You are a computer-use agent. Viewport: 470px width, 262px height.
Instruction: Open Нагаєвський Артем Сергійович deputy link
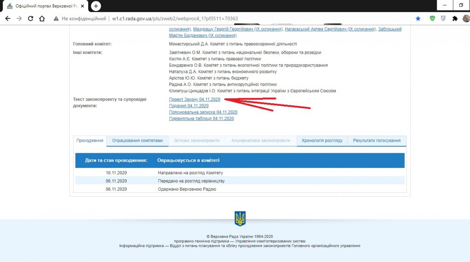point(330,29)
